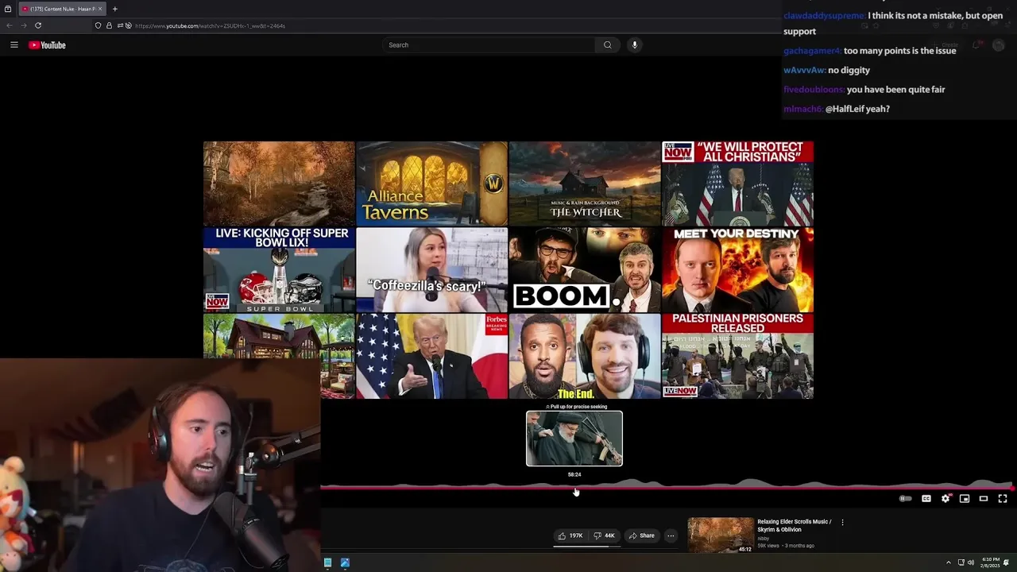Open the Coffeezilla's scary video

[x=431, y=269]
